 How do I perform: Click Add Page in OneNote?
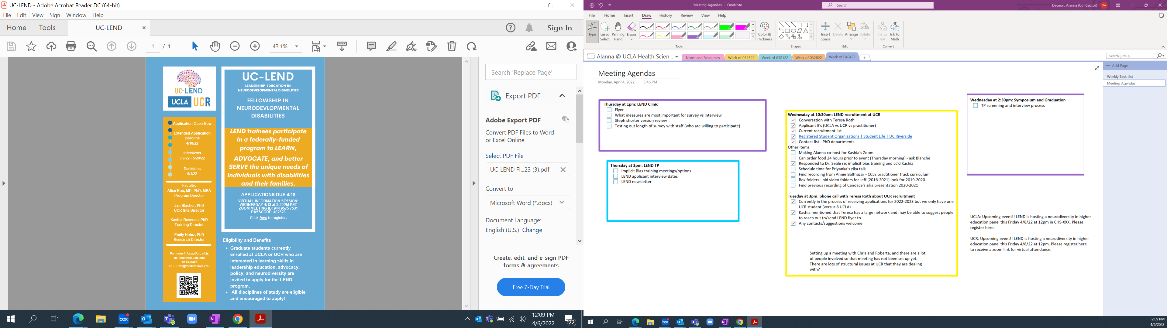[1118, 66]
